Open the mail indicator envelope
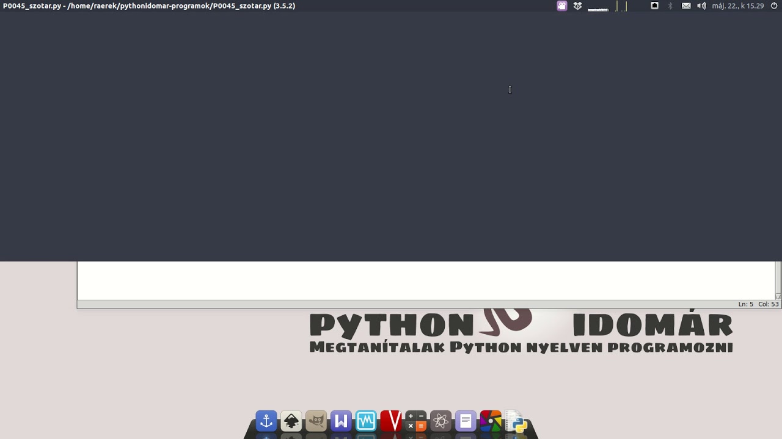Screen dimensions: 782x439 click(686, 6)
